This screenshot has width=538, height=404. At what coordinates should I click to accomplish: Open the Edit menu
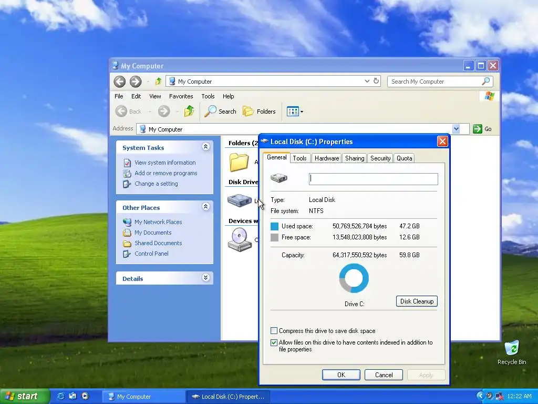[136, 96]
